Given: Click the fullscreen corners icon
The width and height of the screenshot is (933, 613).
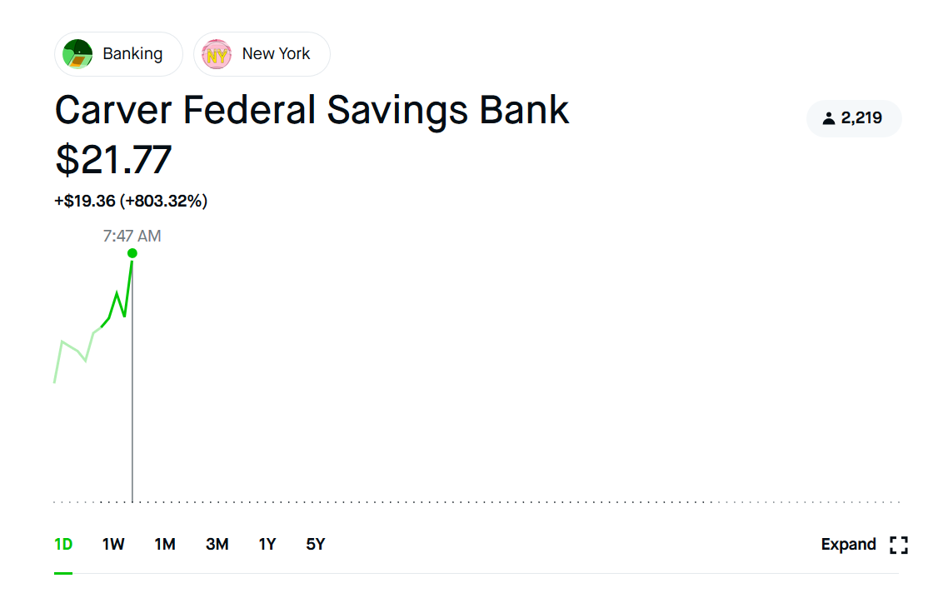Looking at the screenshot, I should pos(898,545).
